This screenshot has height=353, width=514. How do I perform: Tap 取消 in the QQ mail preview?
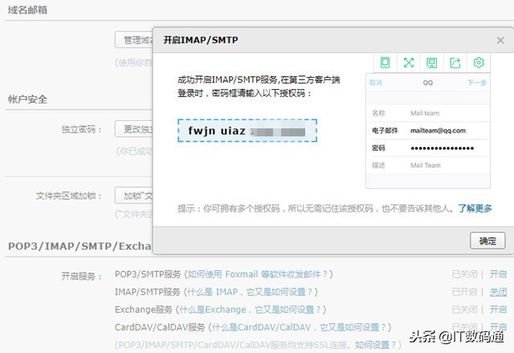(x=376, y=83)
